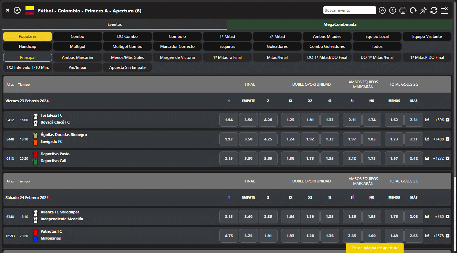Image resolution: width=457 pixels, height=253 pixels.
Task: Click the Deportivo Pasto red jersey icon
Action: tap(35, 155)
